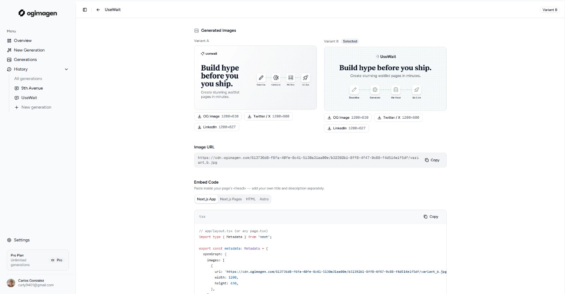Image resolution: width=565 pixels, height=294 pixels.
Task: Click the ogimagen logo
Action: [x=38, y=13]
